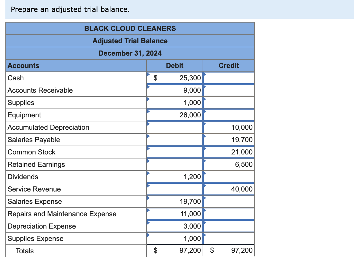Click the empty Cash credit cell
The width and height of the screenshot is (354, 260).
coord(228,78)
